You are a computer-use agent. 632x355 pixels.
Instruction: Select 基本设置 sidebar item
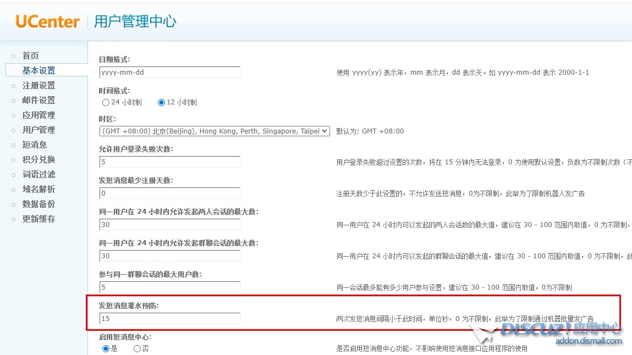point(39,71)
